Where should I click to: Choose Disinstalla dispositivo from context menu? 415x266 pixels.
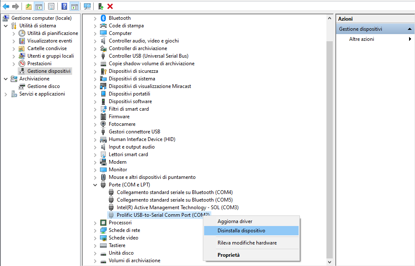pyautogui.click(x=251, y=231)
